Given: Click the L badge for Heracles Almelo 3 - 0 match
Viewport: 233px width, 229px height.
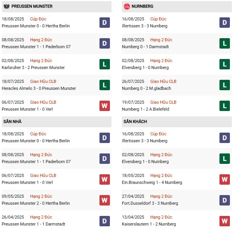Looking at the screenshot, I should [105, 85].
